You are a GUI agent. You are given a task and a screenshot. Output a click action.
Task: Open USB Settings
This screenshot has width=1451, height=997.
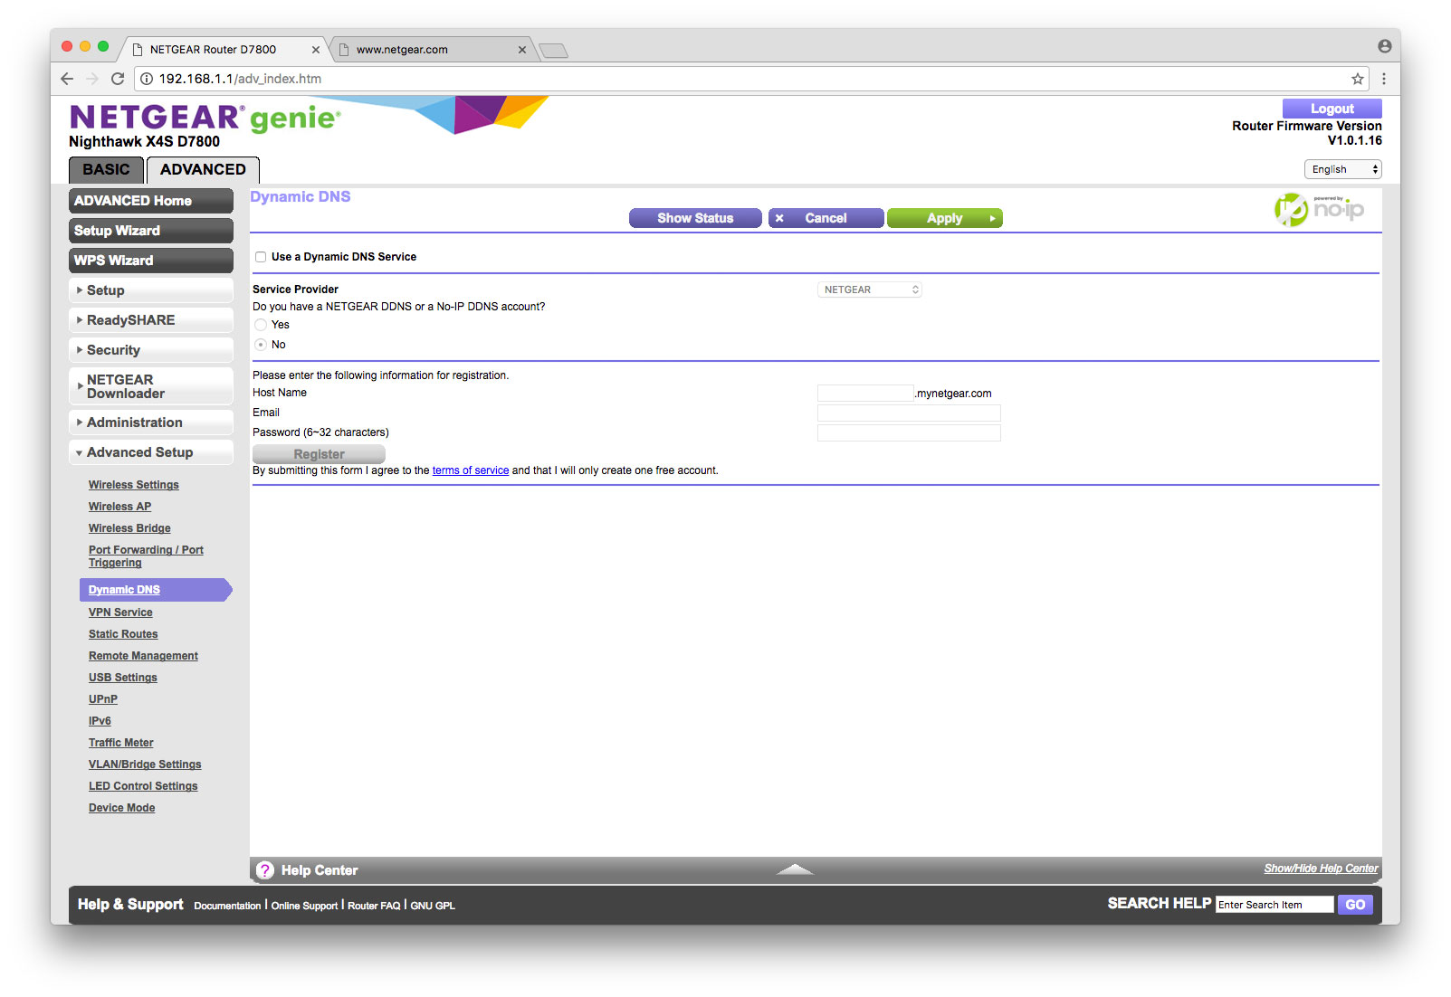pyautogui.click(x=123, y=678)
